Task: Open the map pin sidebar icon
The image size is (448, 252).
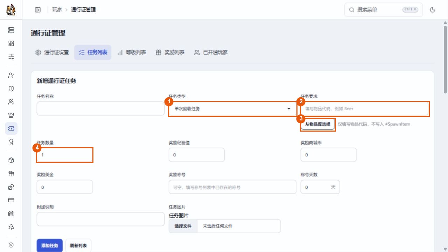Action: (x=11, y=245)
